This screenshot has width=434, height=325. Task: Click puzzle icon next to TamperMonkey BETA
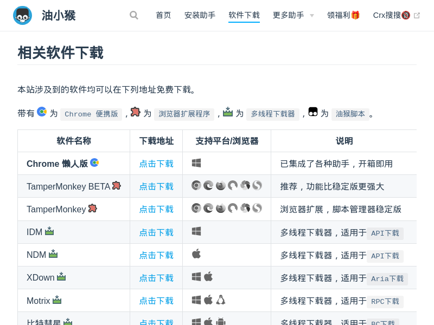pyautogui.click(x=116, y=185)
